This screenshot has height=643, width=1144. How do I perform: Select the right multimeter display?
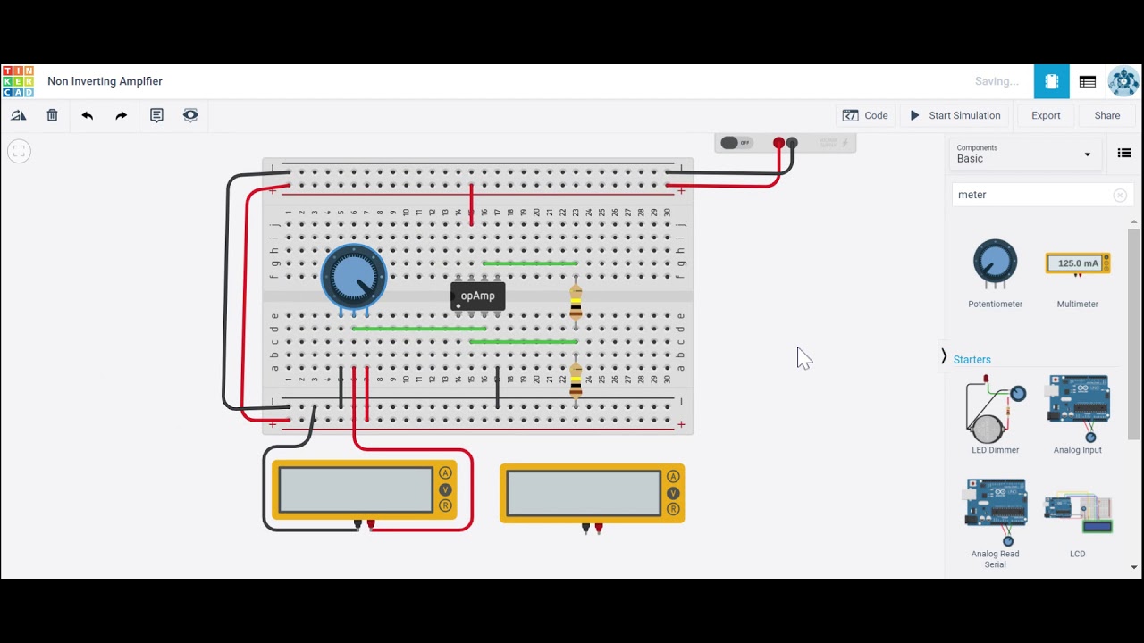(x=584, y=493)
